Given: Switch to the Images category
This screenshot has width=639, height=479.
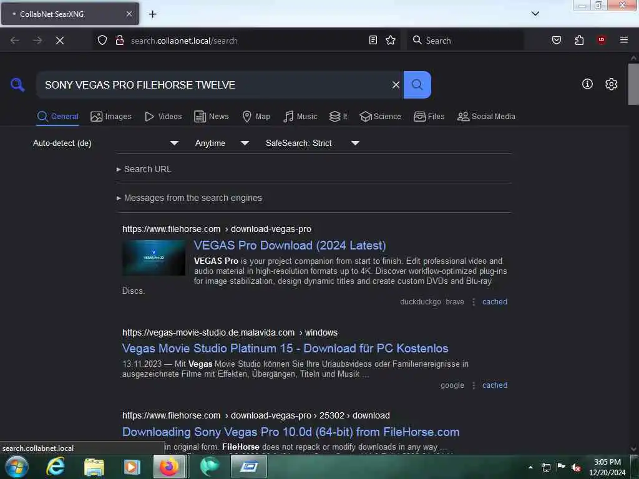Looking at the screenshot, I should coord(111,117).
